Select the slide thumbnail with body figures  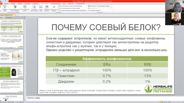[11, 56]
